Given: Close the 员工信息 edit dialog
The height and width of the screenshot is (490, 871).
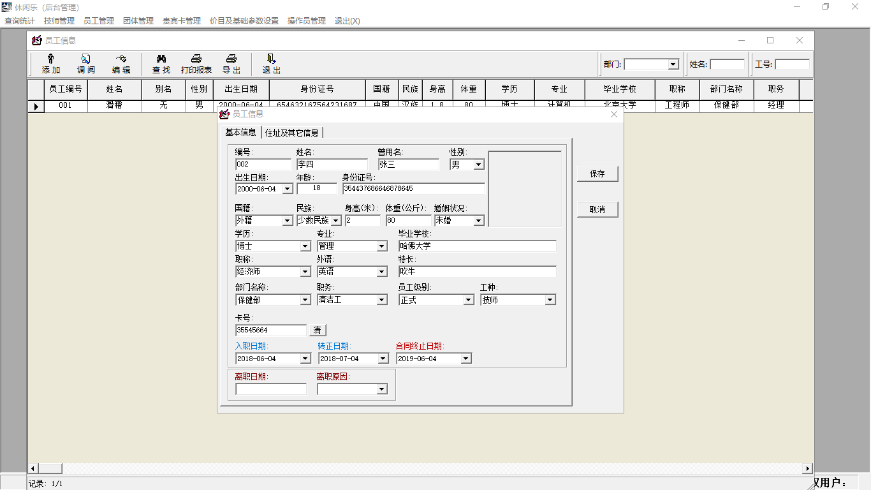Looking at the screenshot, I should click(x=614, y=114).
